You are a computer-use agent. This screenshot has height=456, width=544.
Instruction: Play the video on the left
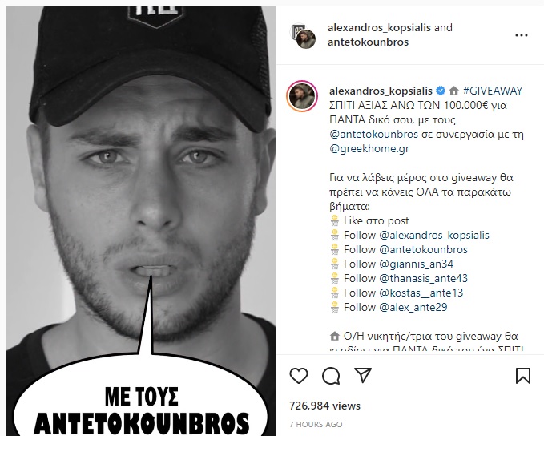click(x=141, y=221)
